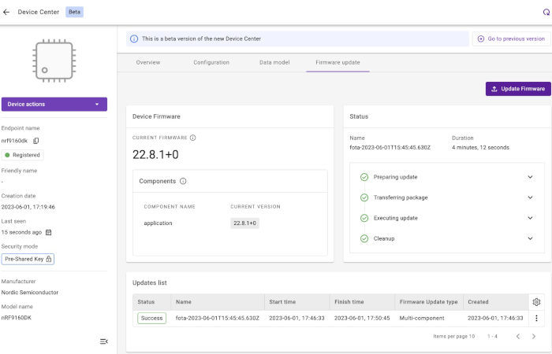Click the info icon beside Components

pyautogui.click(x=183, y=181)
